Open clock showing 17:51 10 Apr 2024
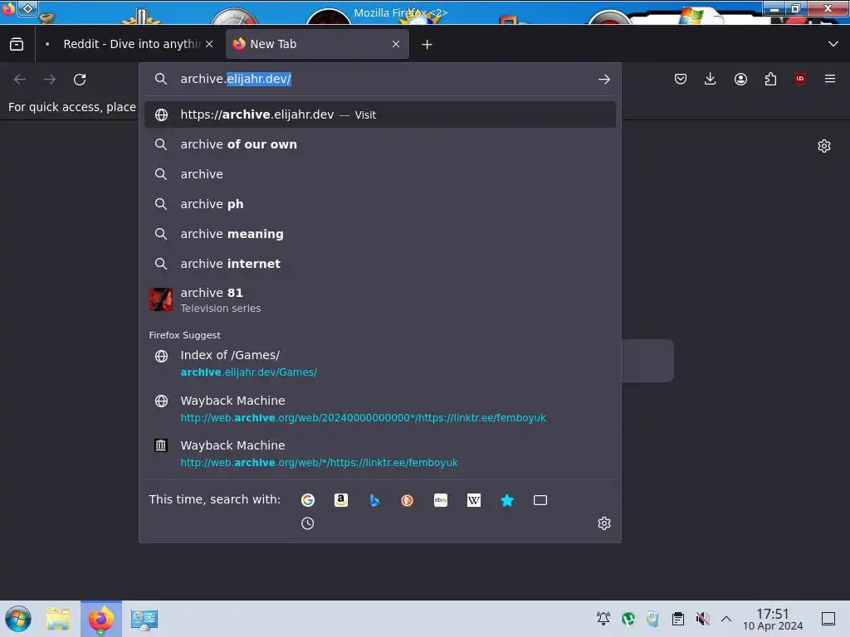The image size is (850, 637). [x=773, y=619]
